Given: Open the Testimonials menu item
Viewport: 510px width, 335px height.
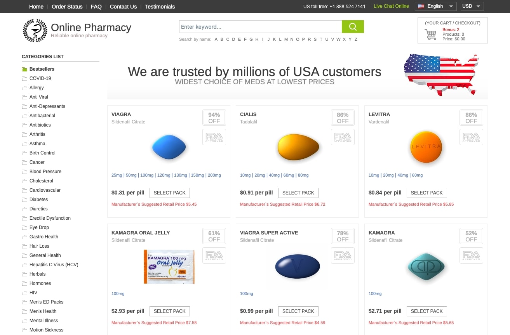Looking at the screenshot, I should [x=160, y=7].
